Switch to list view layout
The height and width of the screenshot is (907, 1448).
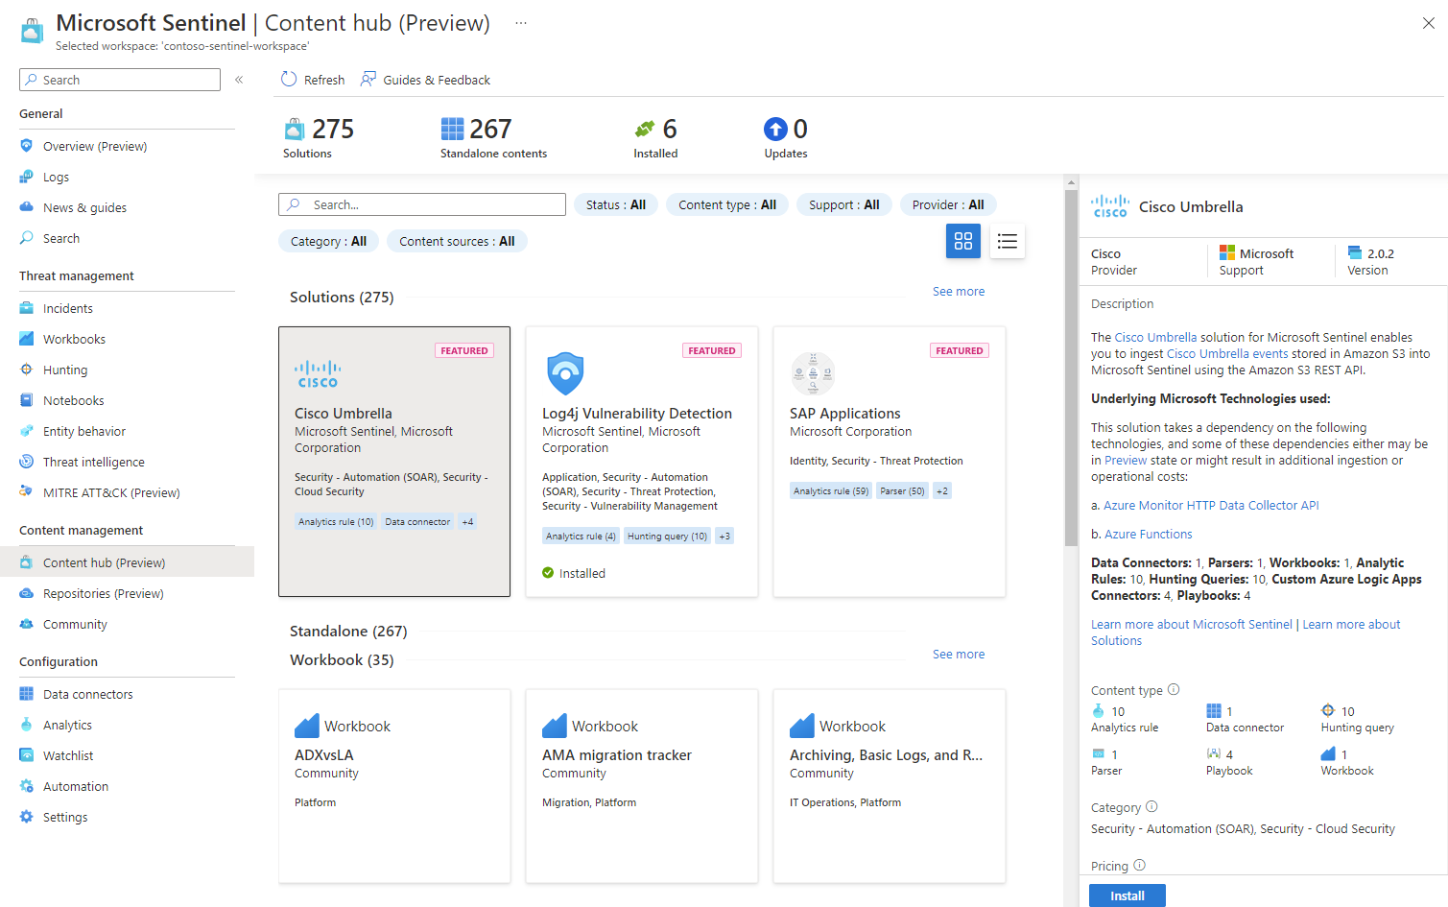[x=1007, y=241]
